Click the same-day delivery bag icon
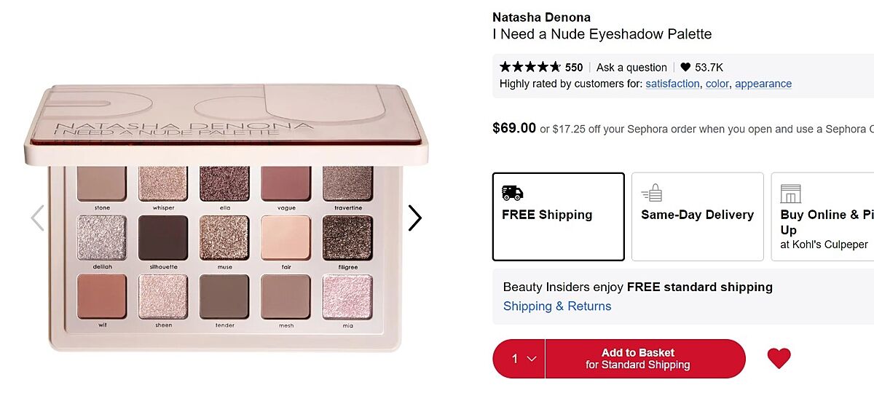874x409 pixels. (x=652, y=193)
